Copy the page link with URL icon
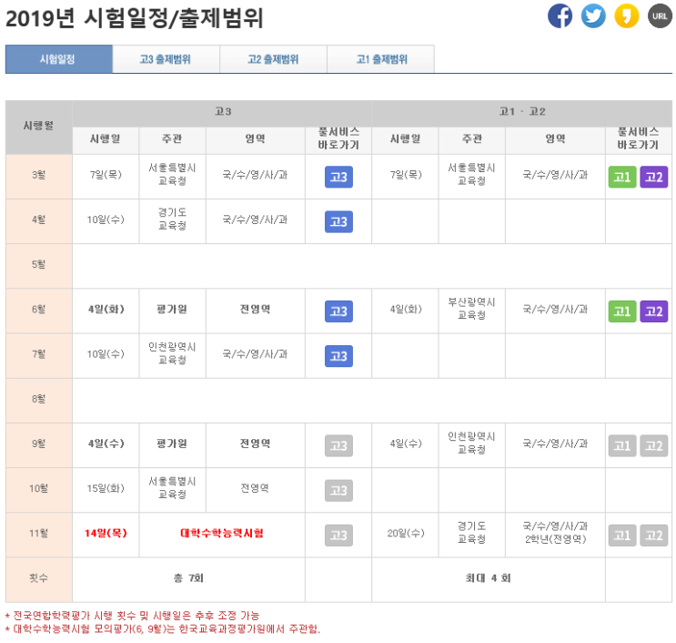676x643 pixels. coord(660,16)
